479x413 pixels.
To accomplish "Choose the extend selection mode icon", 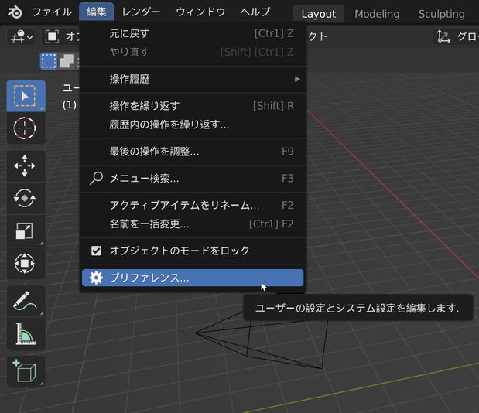I will 67,61.
